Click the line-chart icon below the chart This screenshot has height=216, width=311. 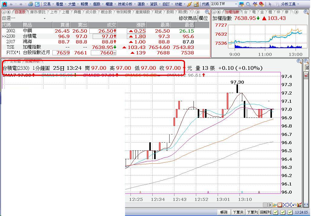(x=275, y=205)
